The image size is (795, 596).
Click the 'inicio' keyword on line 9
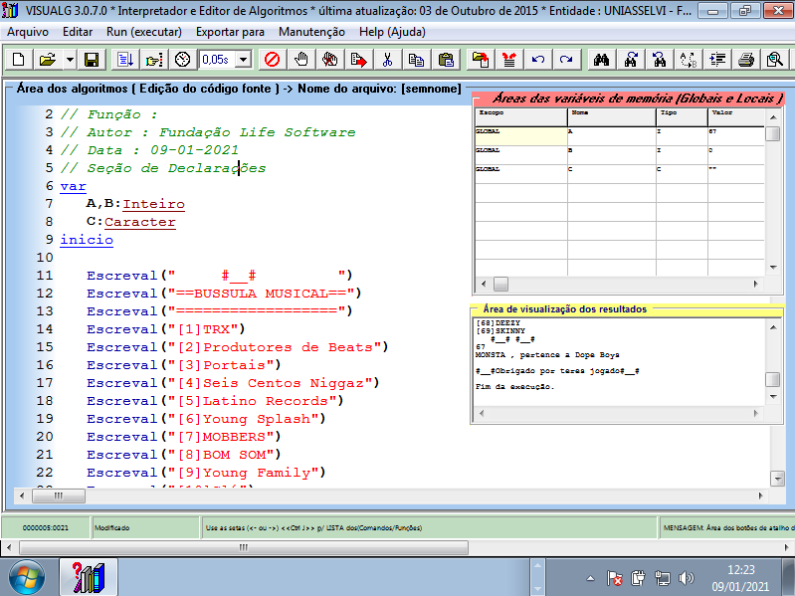(x=87, y=240)
